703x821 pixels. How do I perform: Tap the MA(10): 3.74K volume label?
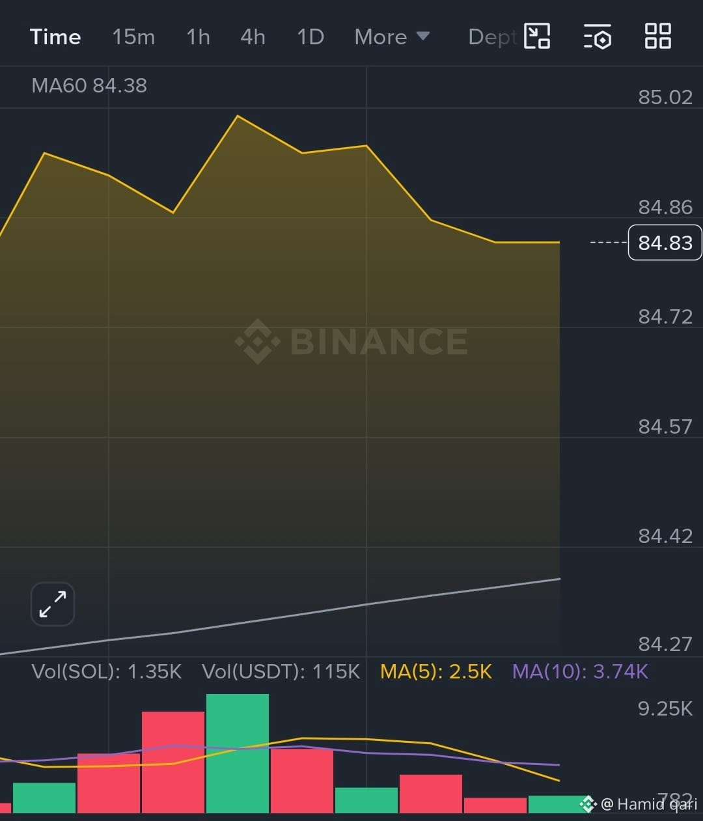[x=580, y=671]
